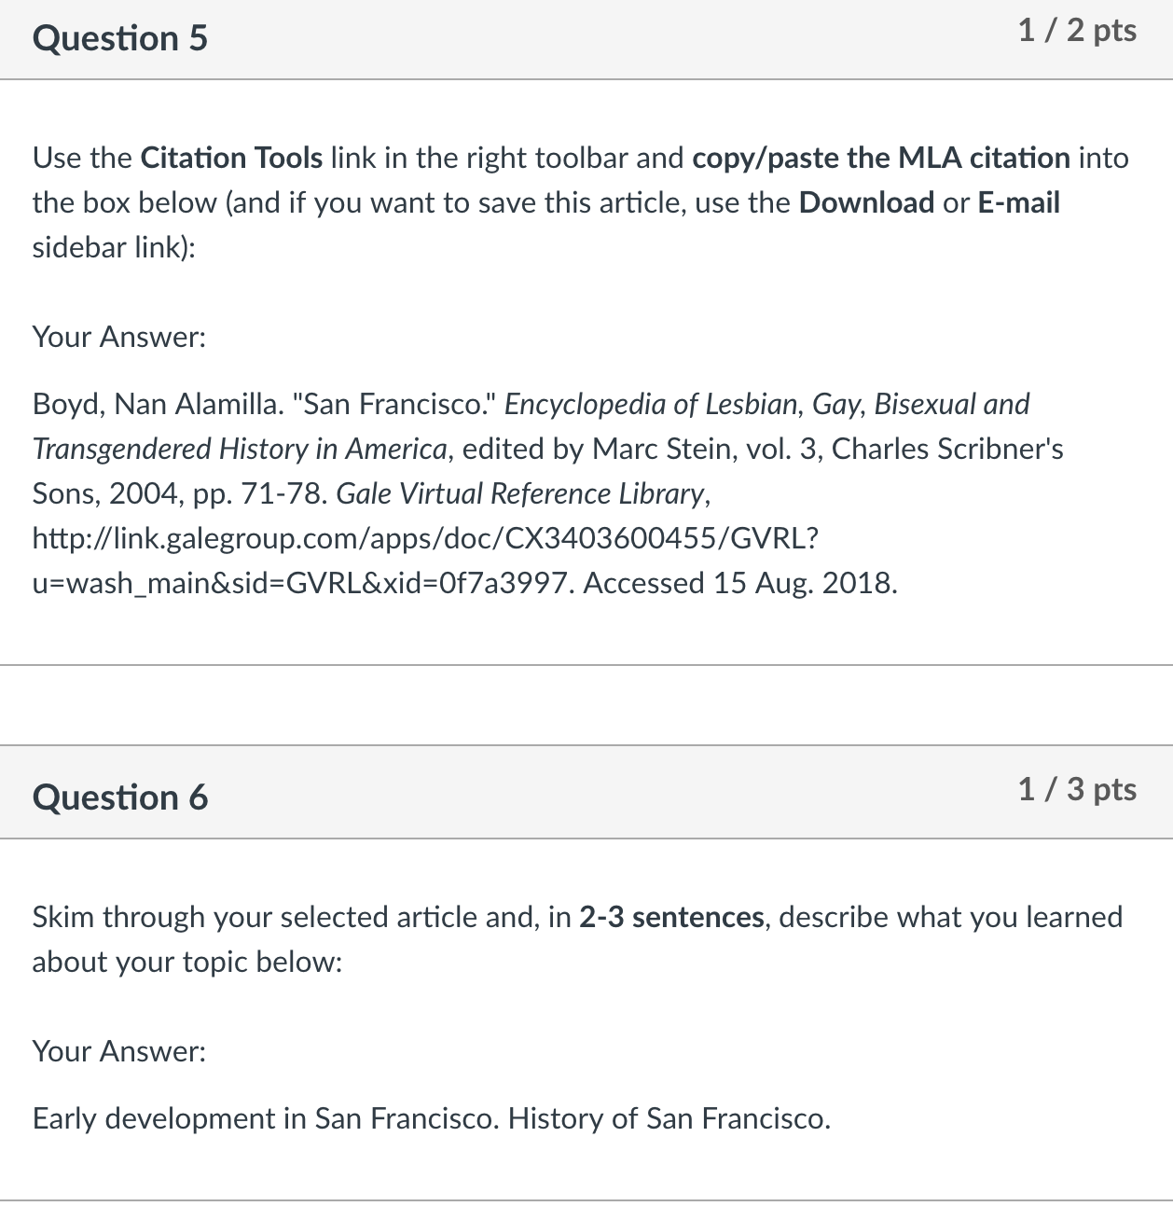The image size is (1173, 1220).
Task: Click the italic Encyclopedia title text
Action: click(x=531, y=426)
